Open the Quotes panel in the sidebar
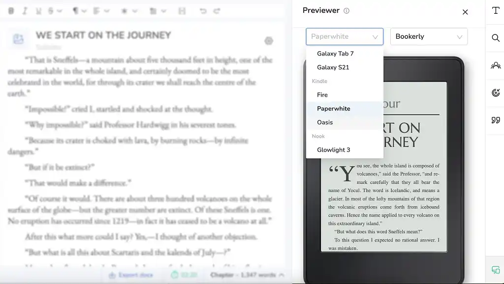 pos(495,120)
